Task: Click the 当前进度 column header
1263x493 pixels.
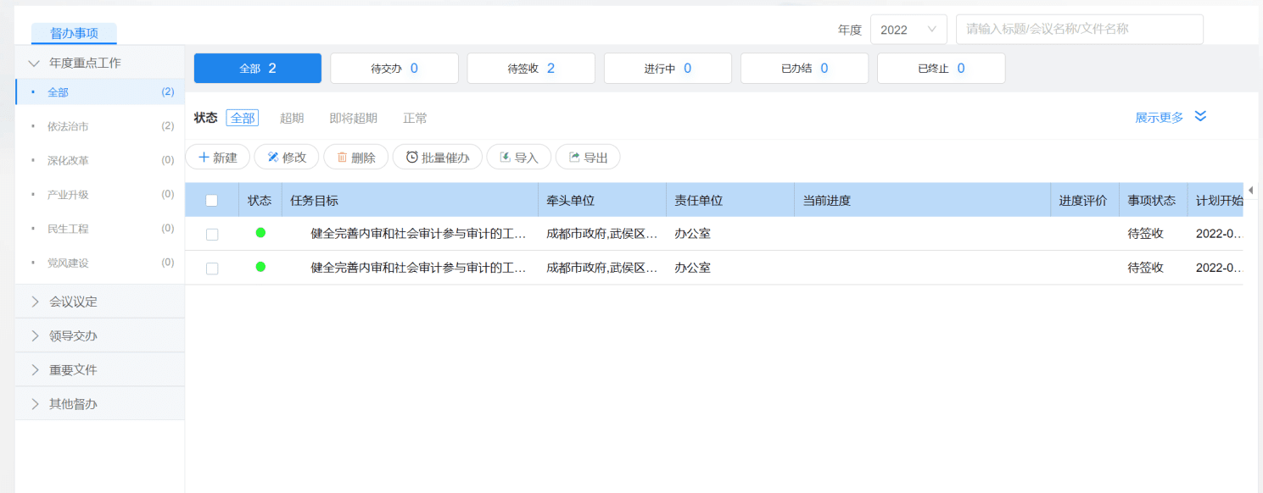Action: [923, 201]
